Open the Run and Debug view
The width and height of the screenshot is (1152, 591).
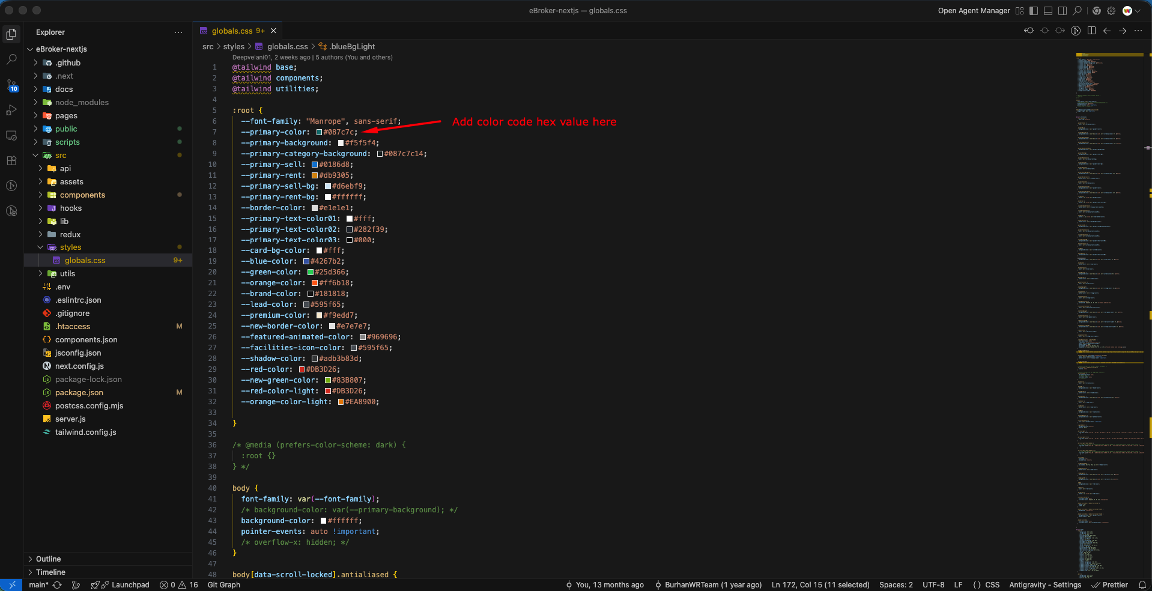(11, 110)
